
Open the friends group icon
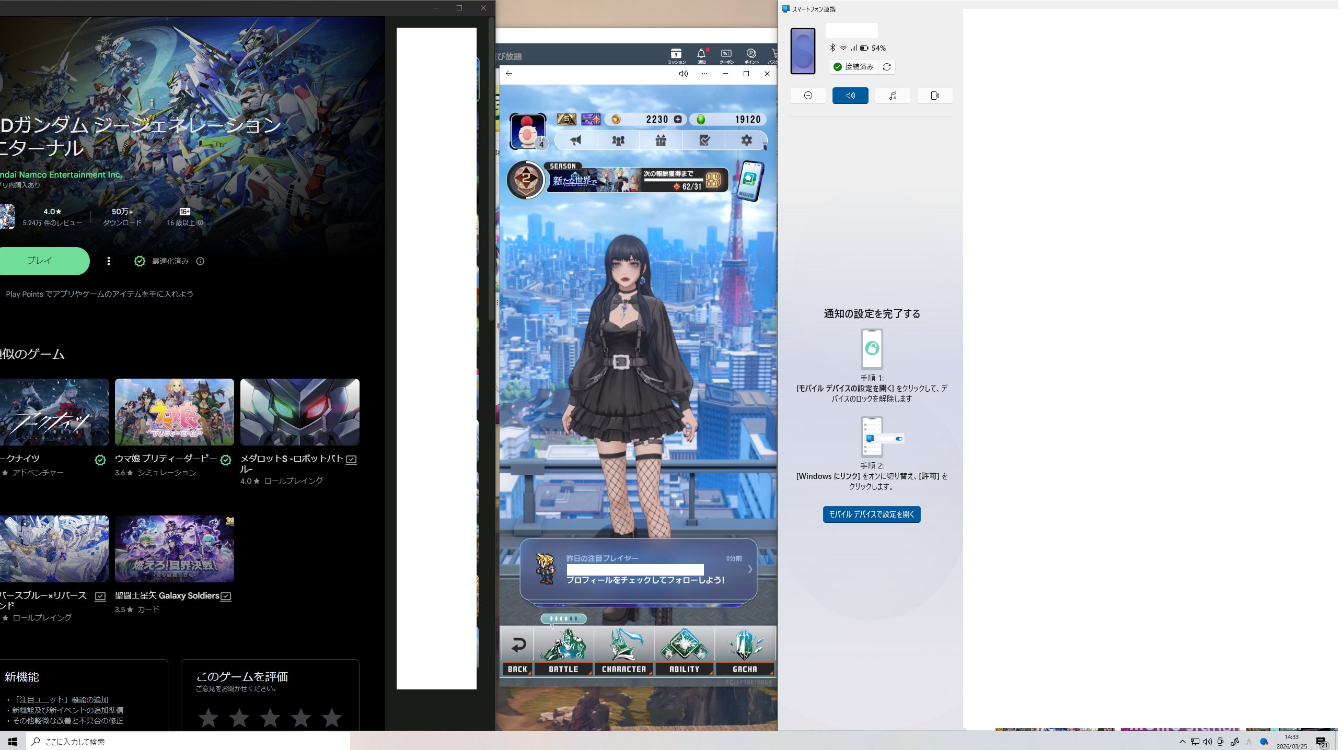pos(618,140)
